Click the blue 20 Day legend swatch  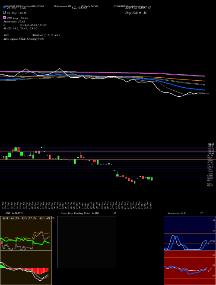(x=4, y=7)
